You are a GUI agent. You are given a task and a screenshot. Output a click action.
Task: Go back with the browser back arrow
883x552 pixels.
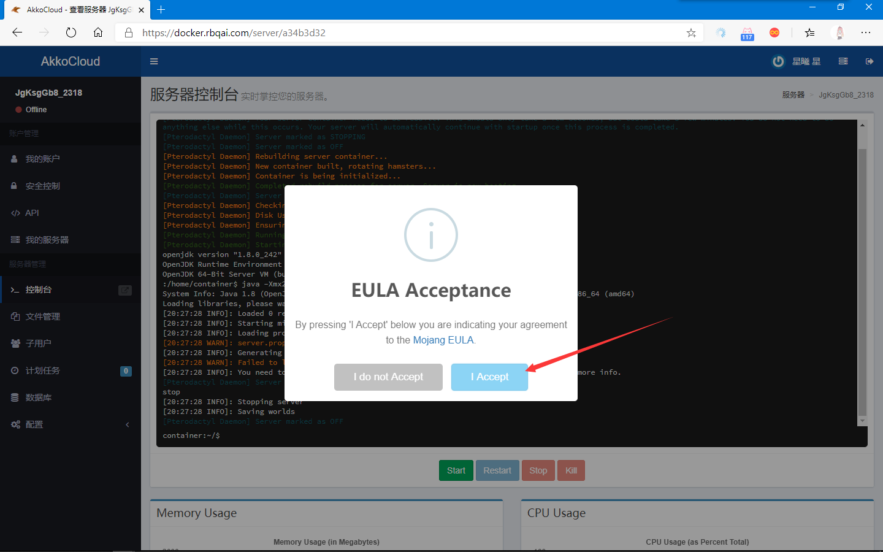[x=17, y=33]
